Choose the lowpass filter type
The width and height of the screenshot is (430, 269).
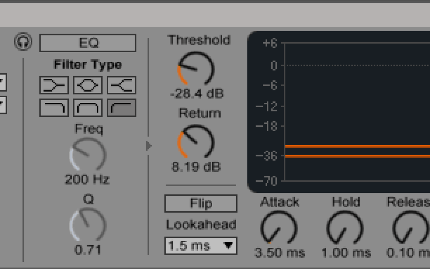point(54,108)
